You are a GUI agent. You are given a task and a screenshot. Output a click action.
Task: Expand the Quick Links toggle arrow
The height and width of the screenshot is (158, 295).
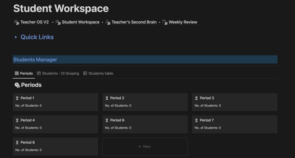[16, 37]
